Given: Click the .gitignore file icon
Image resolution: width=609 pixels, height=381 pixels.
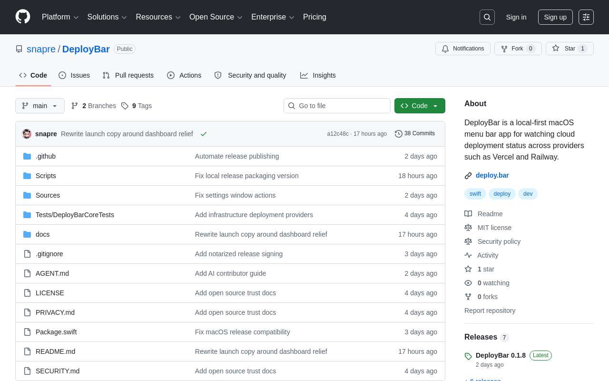Looking at the screenshot, I should pos(27,254).
